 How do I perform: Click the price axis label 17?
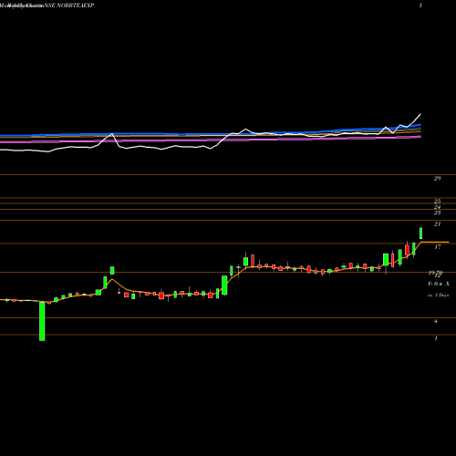437,247
